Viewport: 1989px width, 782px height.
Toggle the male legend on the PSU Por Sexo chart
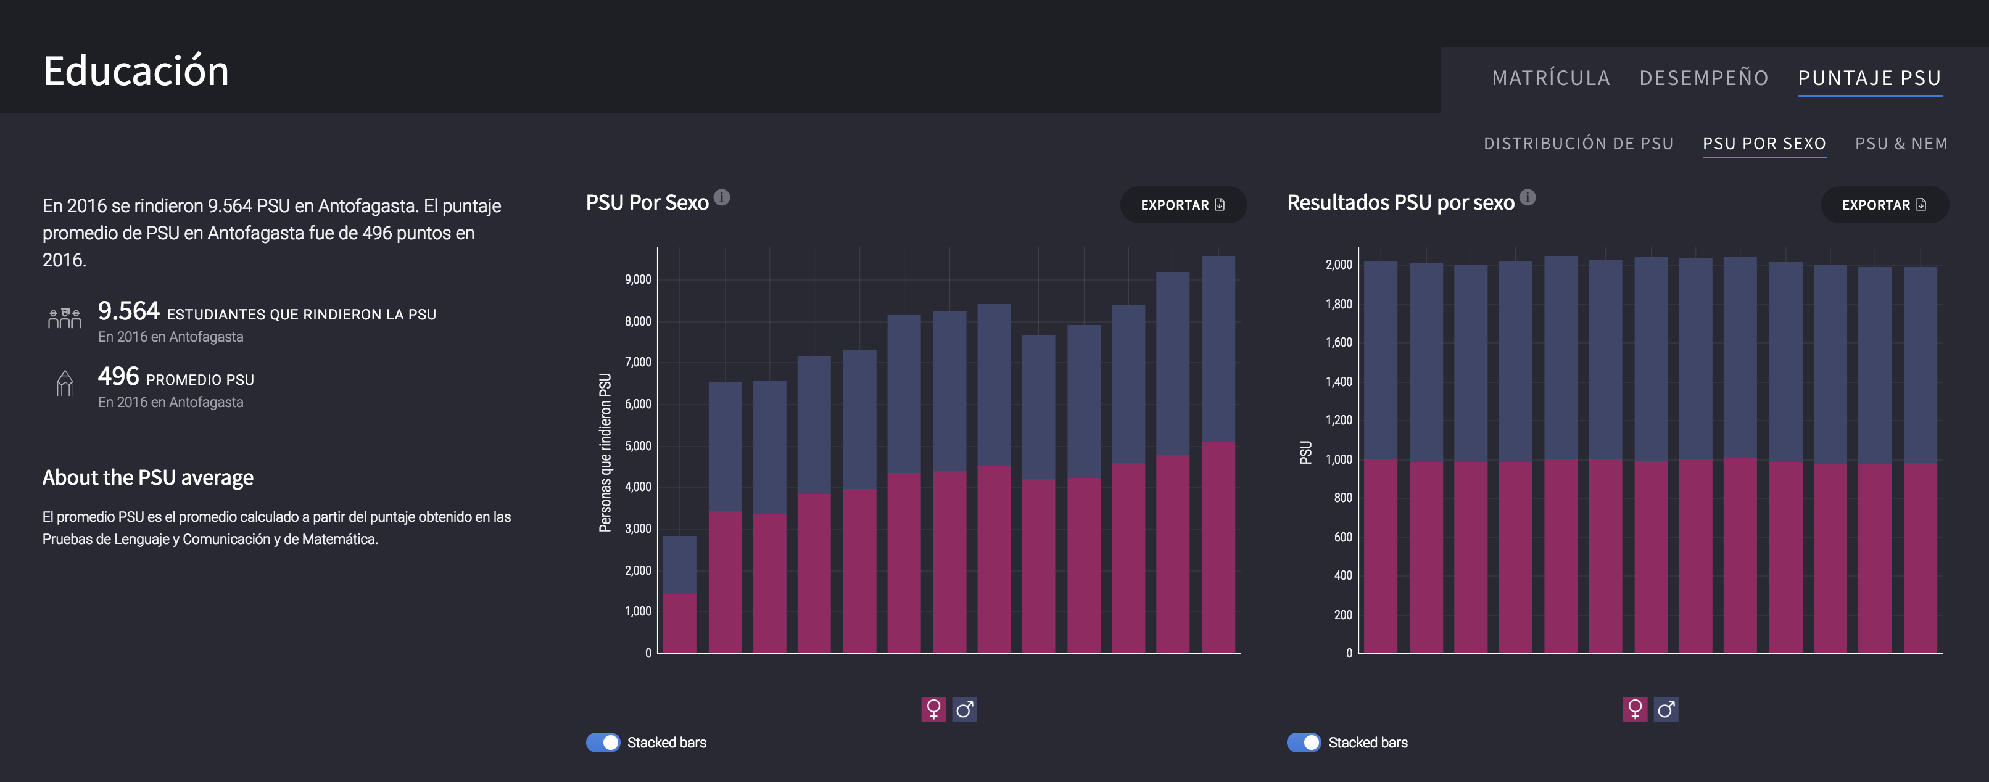[x=965, y=709]
